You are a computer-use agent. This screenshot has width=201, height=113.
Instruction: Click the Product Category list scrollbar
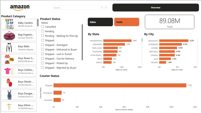(x=38, y=23)
